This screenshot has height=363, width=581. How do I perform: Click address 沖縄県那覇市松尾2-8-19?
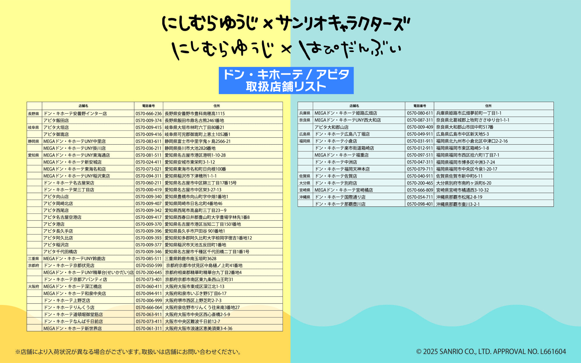tap(459, 197)
